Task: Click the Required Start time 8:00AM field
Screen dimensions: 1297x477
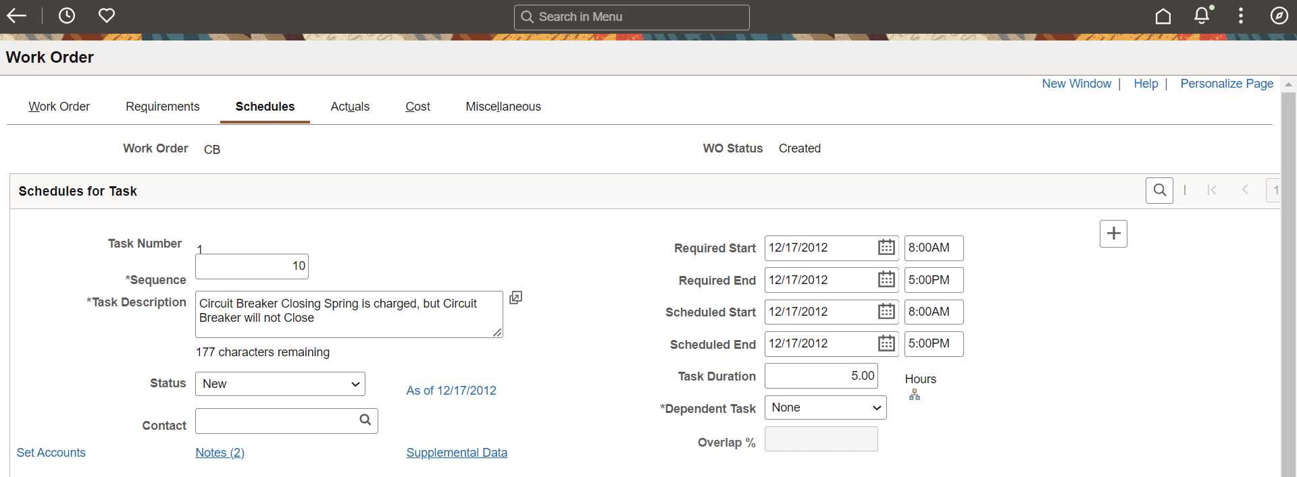Action: click(x=934, y=248)
